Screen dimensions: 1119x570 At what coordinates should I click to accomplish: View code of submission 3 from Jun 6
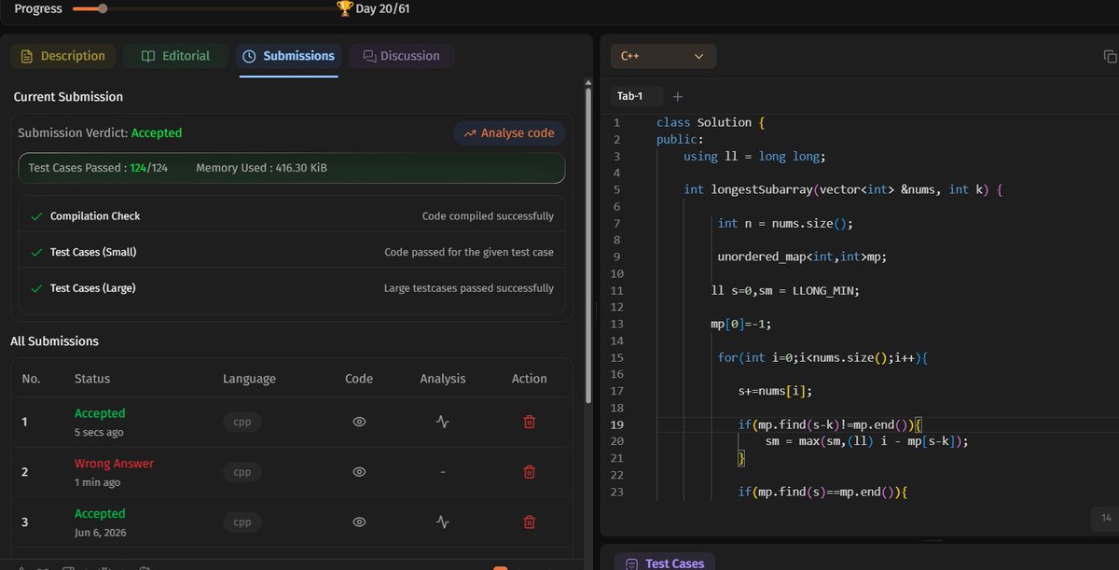pyautogui.click(x=359, y=522)
